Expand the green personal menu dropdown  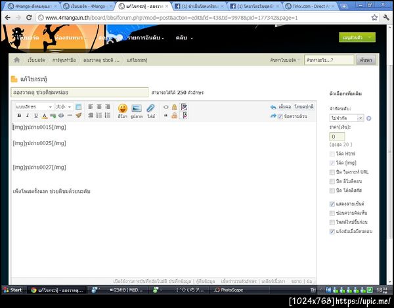point(357,37)
